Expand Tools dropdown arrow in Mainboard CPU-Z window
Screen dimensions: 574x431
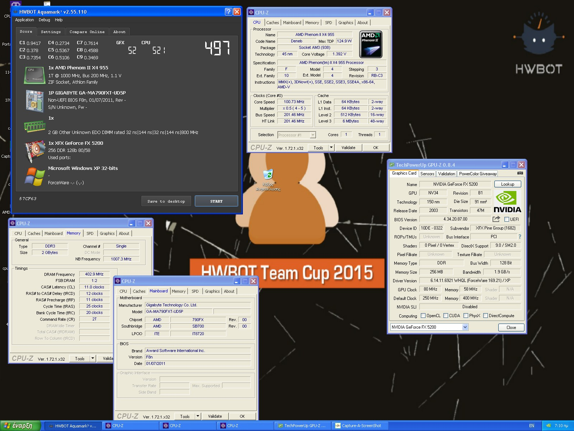pyautogui.click(x=198, y=416)
